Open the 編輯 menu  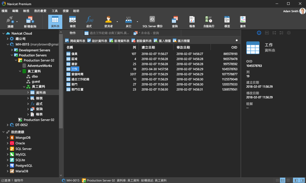point(15,11)
